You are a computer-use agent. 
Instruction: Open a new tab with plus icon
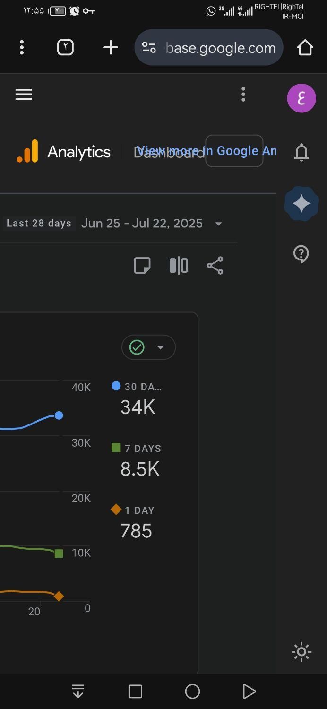coord(111,47)
